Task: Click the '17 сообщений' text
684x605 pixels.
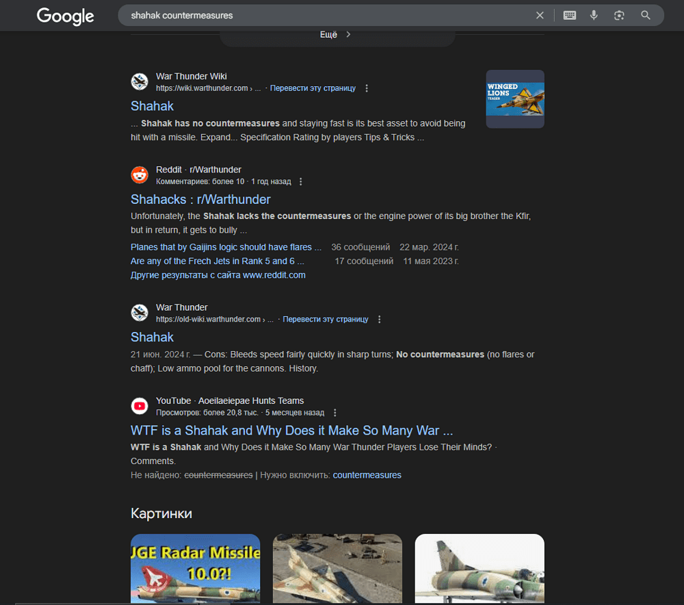Action: click(364, 261)
